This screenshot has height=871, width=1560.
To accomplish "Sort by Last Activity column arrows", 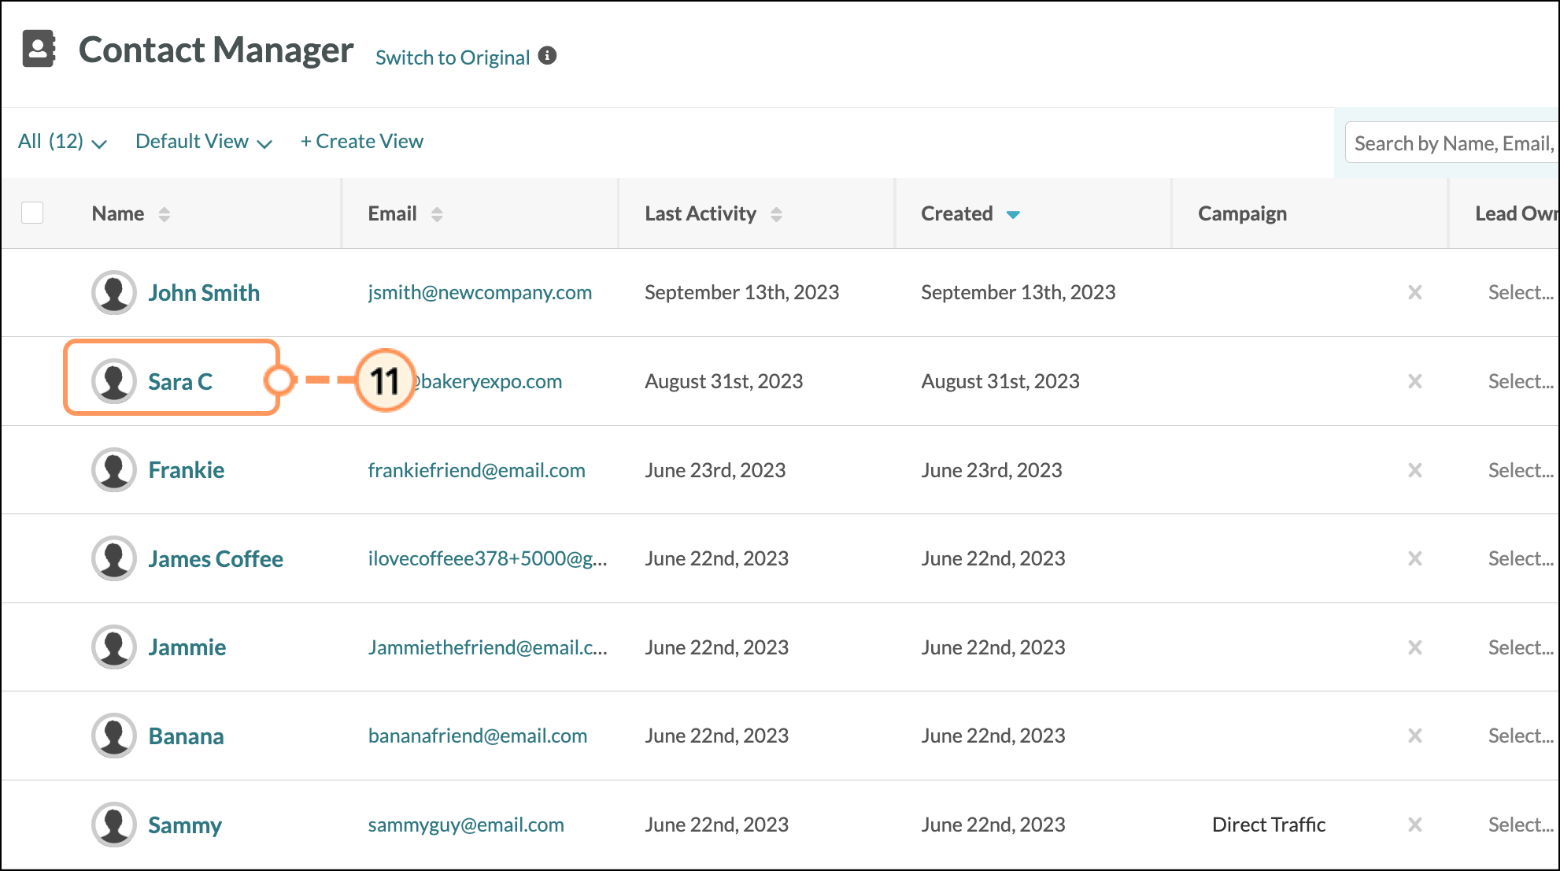I will 776,214.
